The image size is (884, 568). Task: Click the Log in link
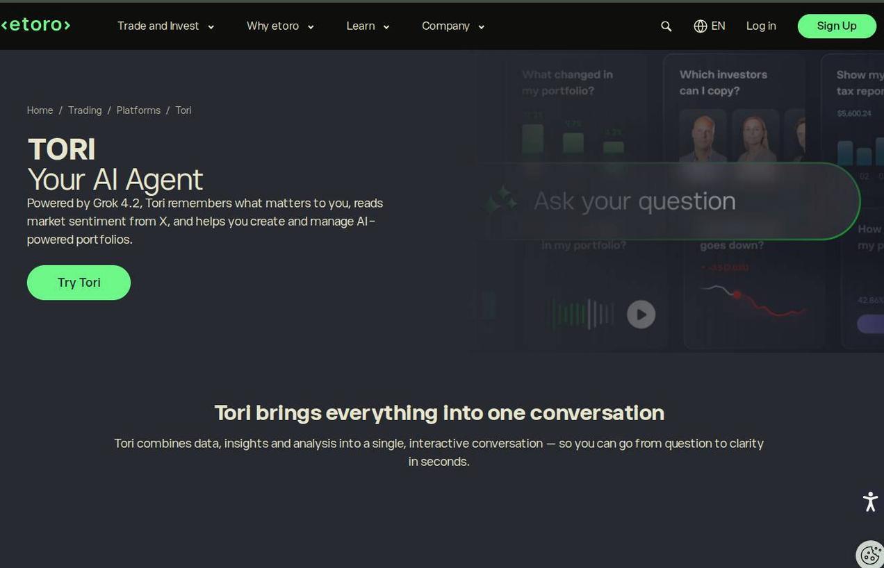point(761,26)
